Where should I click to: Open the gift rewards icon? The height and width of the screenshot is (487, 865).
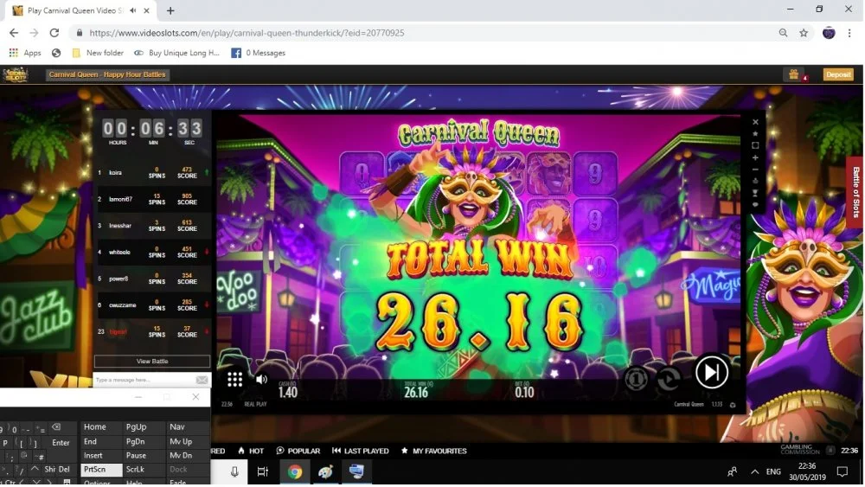[x=793, y=74]
